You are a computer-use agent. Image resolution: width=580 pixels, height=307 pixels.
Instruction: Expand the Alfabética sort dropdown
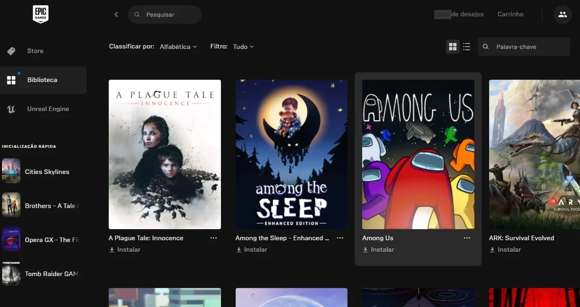(x=178, y=46)
